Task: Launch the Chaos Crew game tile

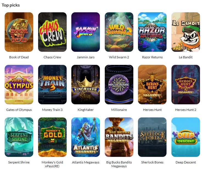Action: coord(52,32)
